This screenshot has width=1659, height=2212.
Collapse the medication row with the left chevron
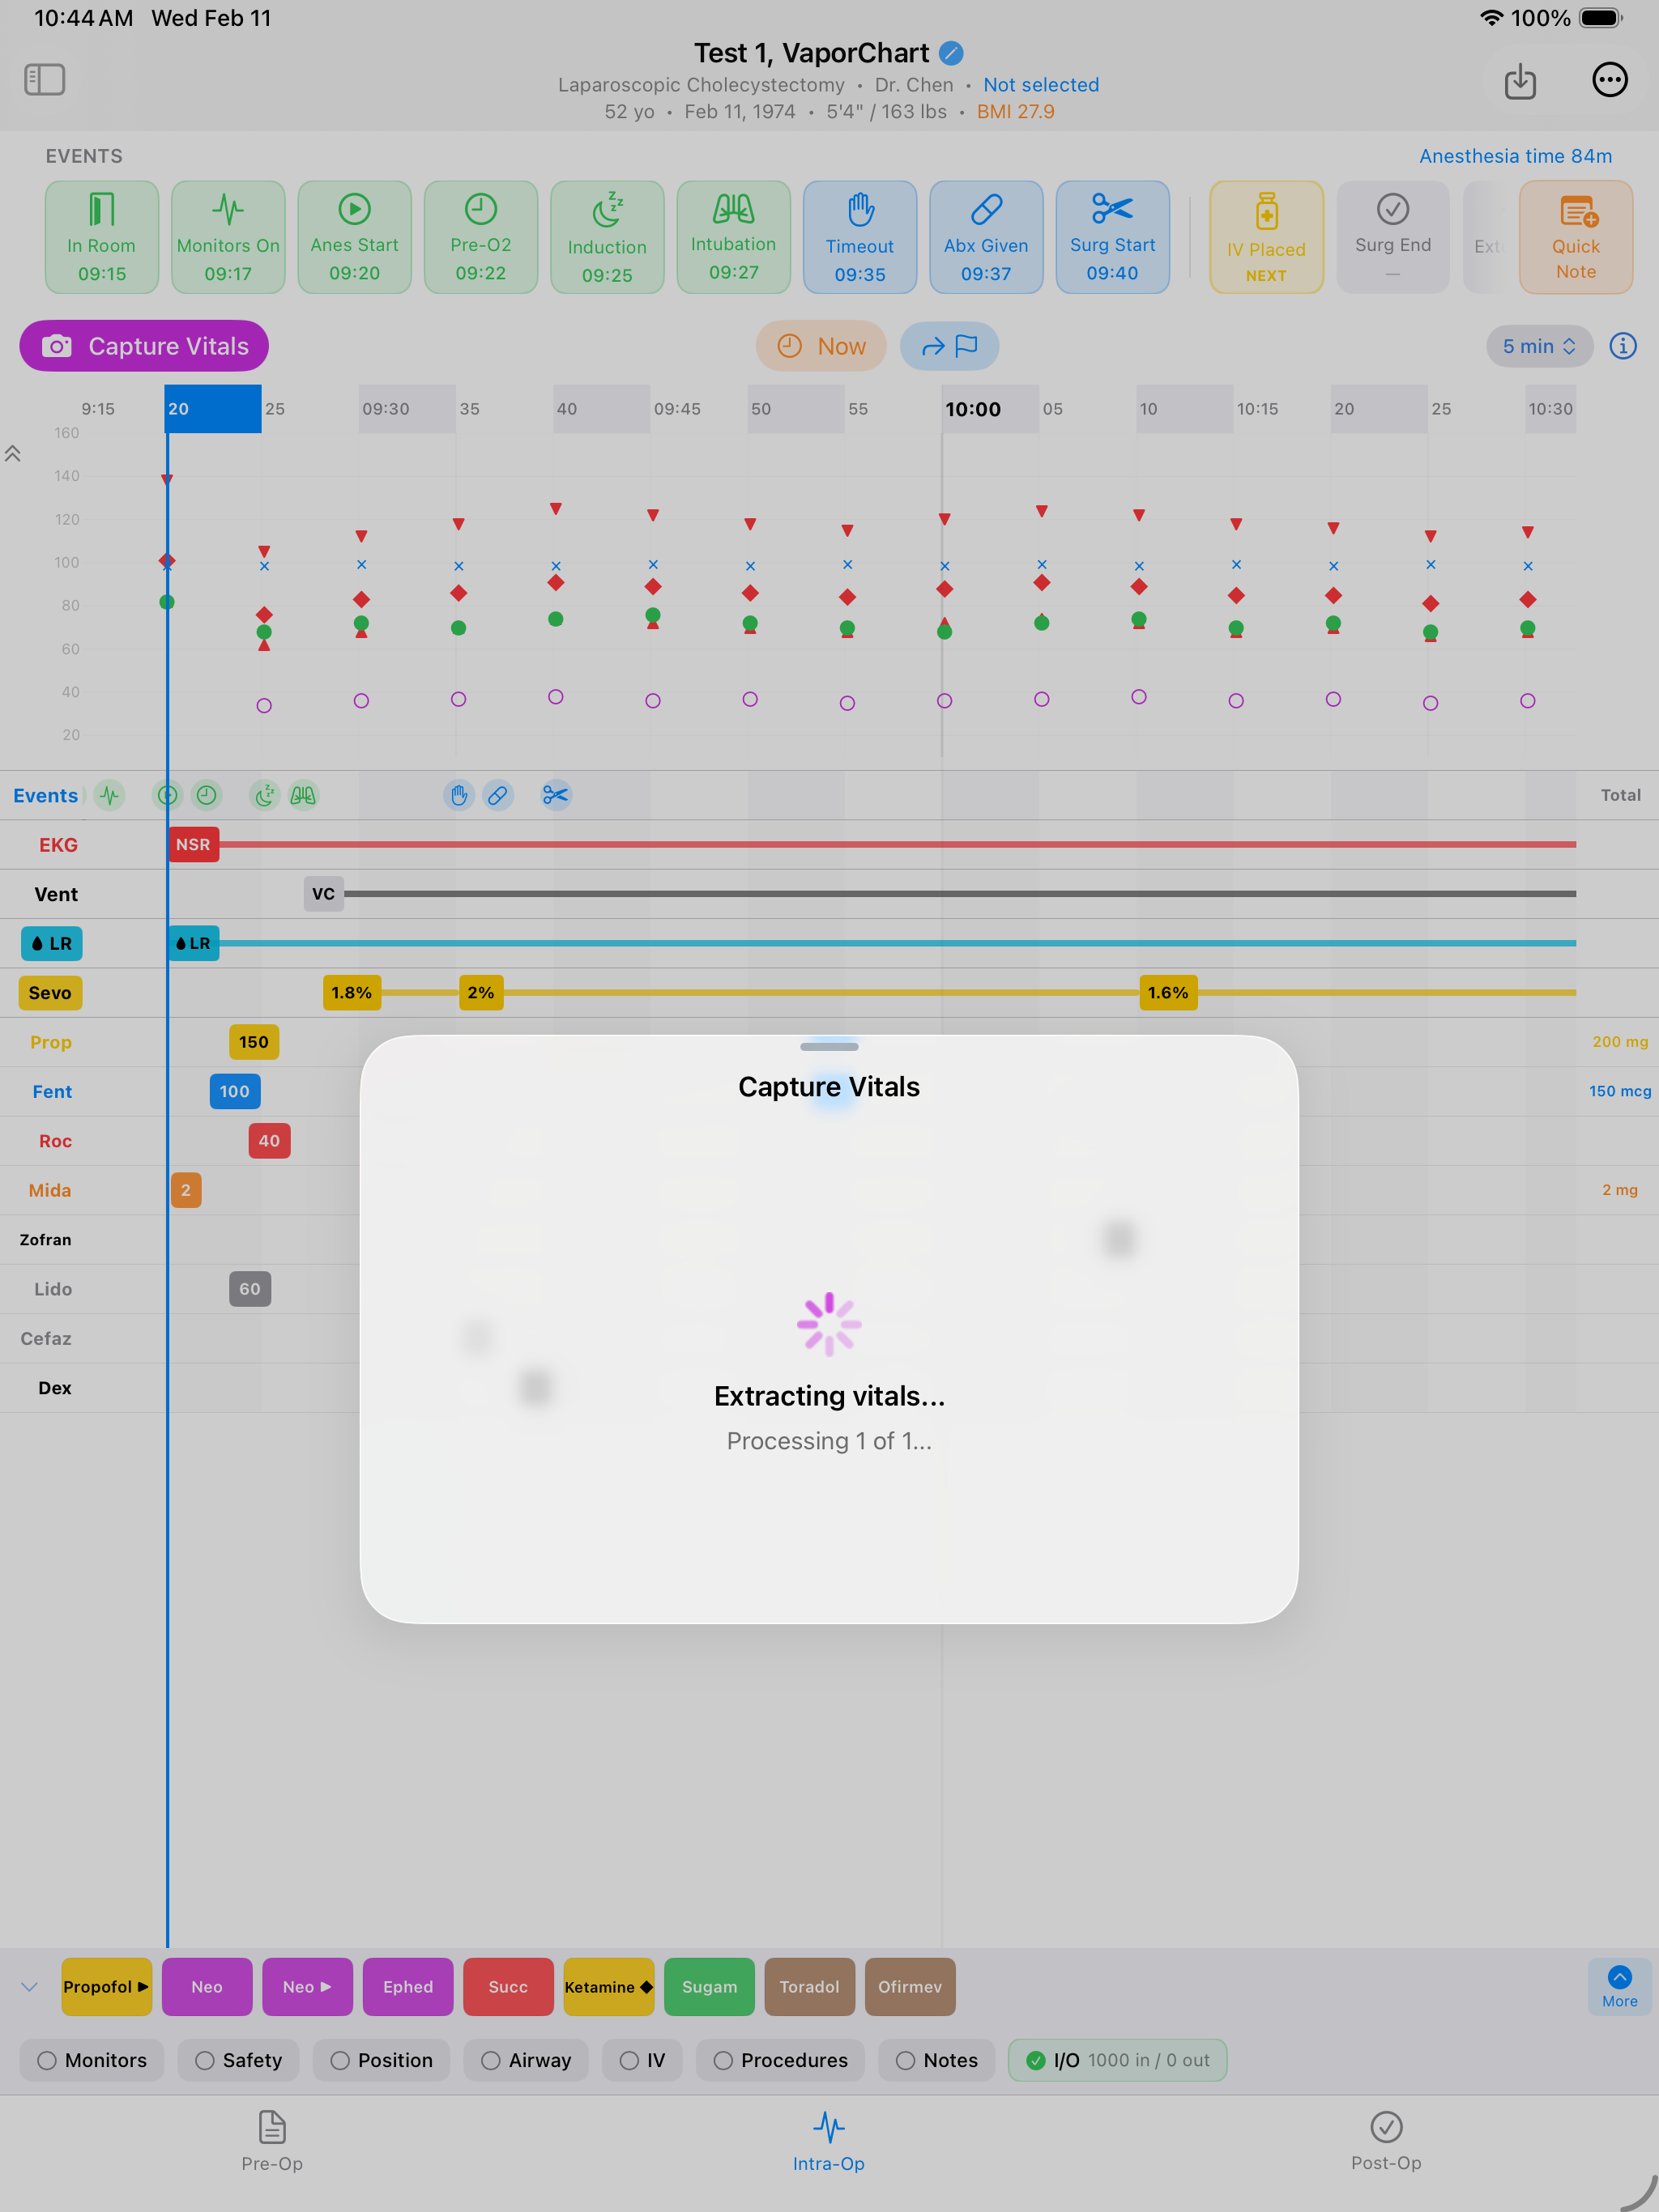(28, 1987)
